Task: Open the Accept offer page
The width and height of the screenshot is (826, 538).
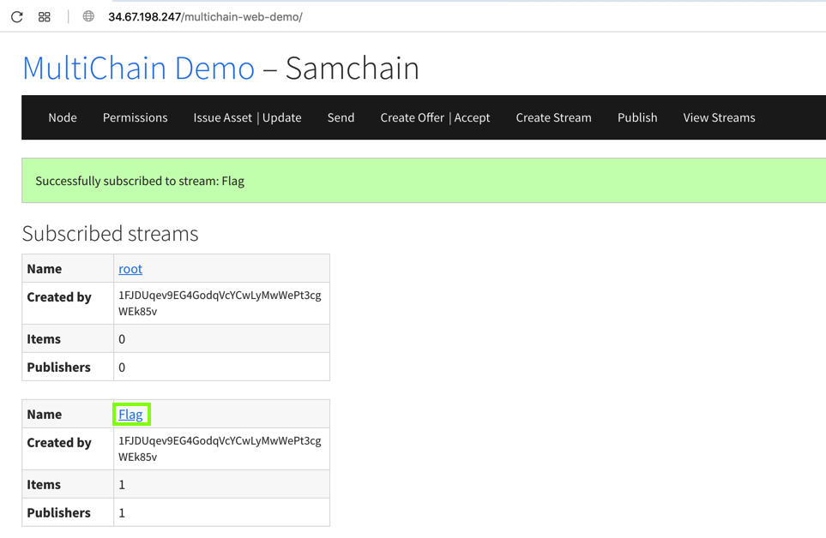Action: click(472, 117)
